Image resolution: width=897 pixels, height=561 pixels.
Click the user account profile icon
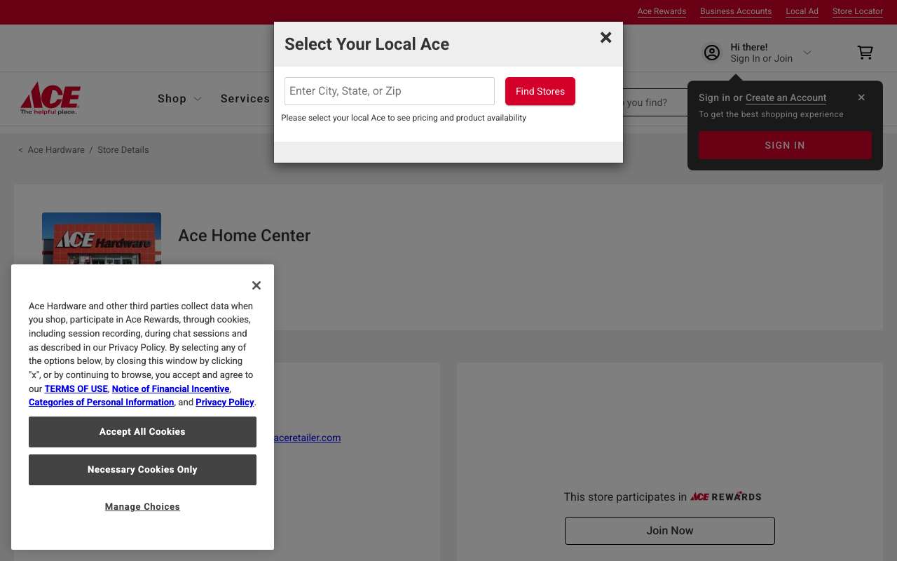[x=712, y=53]
